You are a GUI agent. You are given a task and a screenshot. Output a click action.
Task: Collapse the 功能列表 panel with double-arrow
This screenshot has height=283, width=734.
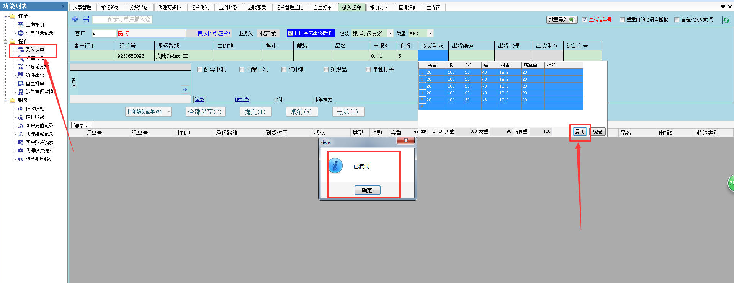63,7
